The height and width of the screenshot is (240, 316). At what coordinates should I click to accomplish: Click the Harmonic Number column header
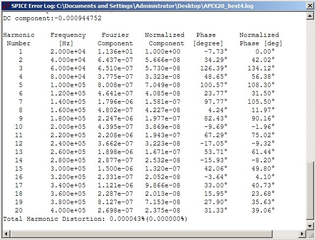[19, 39]
